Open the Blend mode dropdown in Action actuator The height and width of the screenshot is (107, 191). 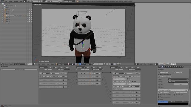pyautogui.click(x=135, y=86)
